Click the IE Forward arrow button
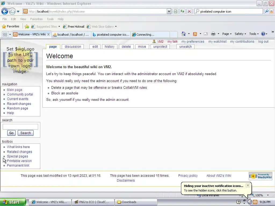The image size is (275, 206). pos(12,12)
